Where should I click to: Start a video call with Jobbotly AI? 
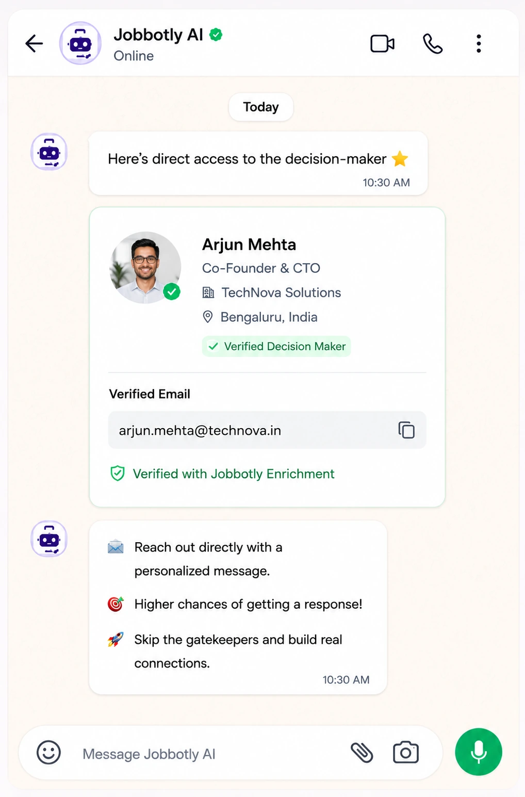pos(382,43)
